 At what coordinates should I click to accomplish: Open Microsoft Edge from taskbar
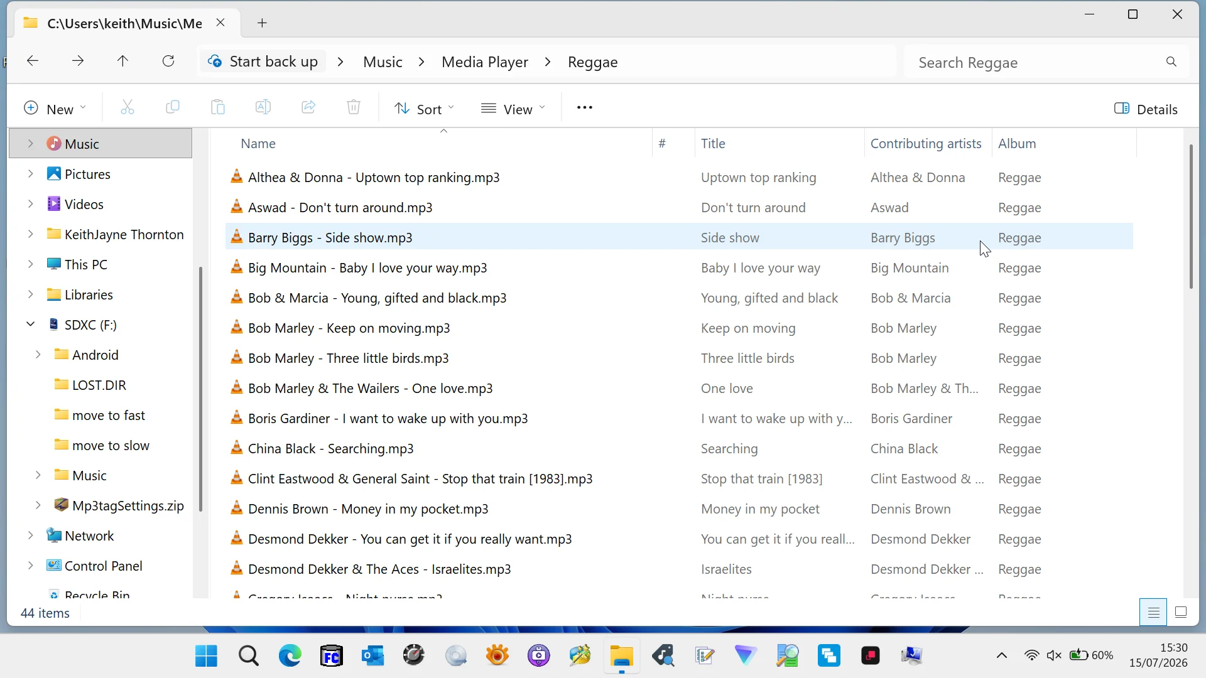click(x=290, y=656)
